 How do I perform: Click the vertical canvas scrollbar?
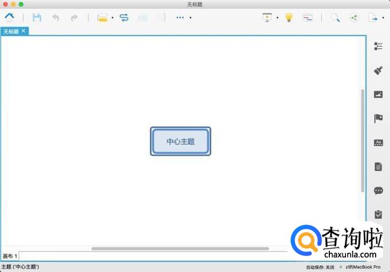363,140
